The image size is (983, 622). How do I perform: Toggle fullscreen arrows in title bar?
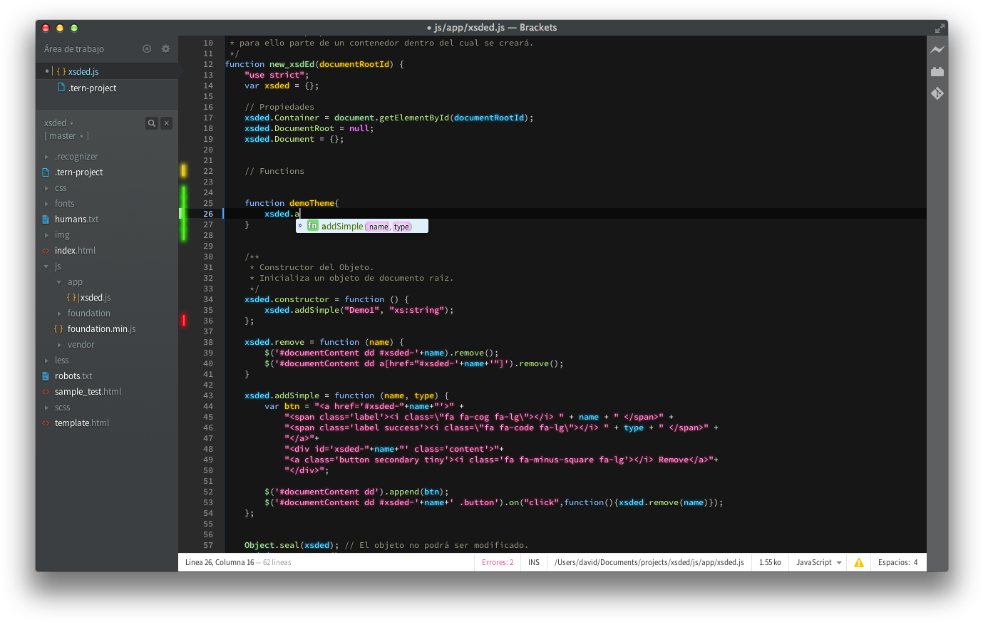(940, 28)
